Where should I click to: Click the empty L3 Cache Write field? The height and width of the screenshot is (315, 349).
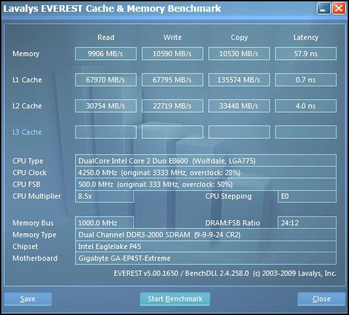tap(173, 132)
